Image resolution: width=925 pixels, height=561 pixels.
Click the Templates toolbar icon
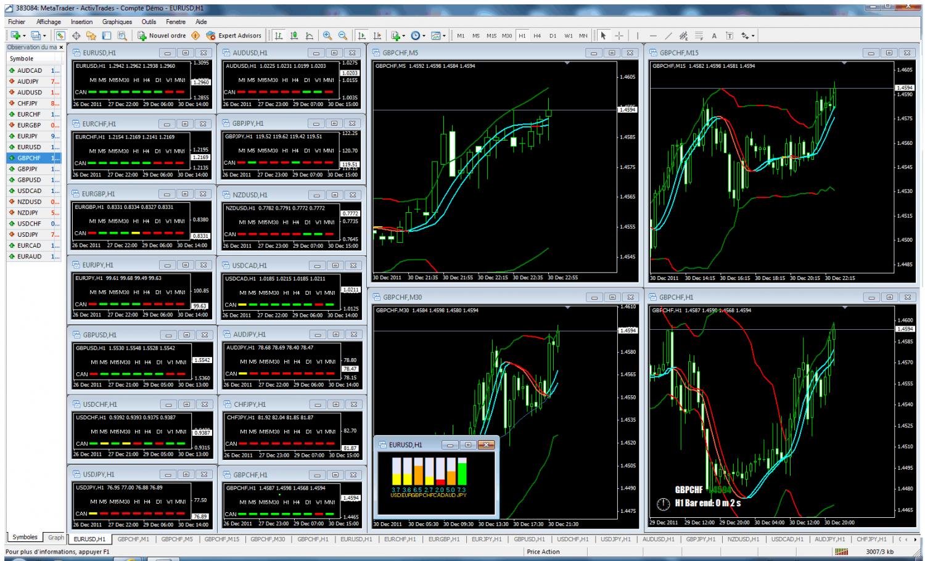(x=435, y=35)
